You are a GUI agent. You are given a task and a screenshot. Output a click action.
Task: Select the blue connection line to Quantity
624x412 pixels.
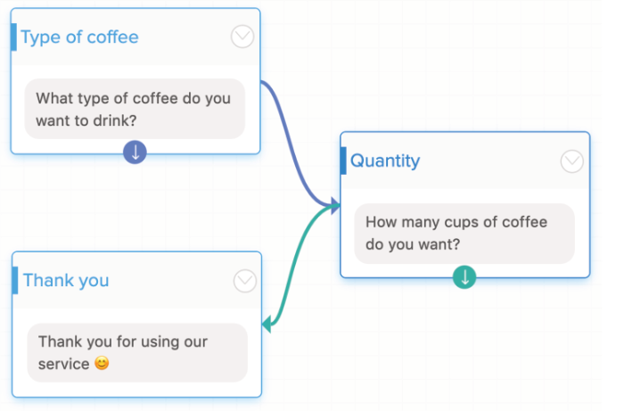coord(292,141)
